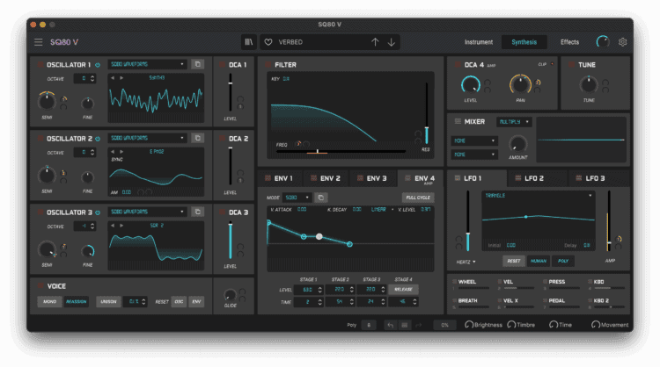This screenshot has height=367, width=660.
Task: Select previous waveform in Oscillator 1
Action: [113, 78]
